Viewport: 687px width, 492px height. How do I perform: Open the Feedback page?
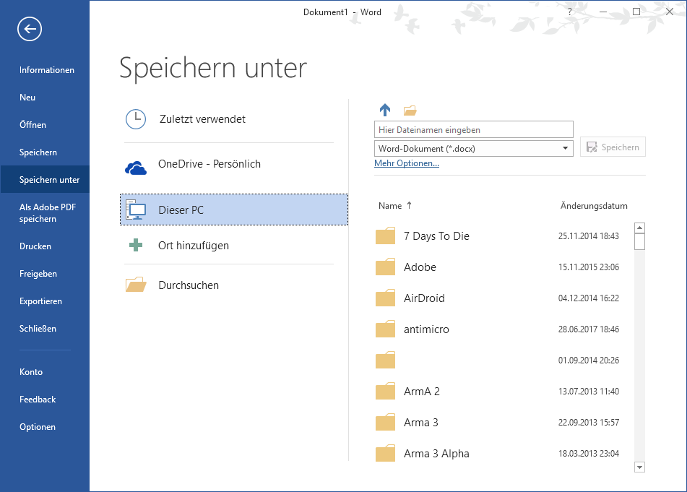tap(38, 400)
